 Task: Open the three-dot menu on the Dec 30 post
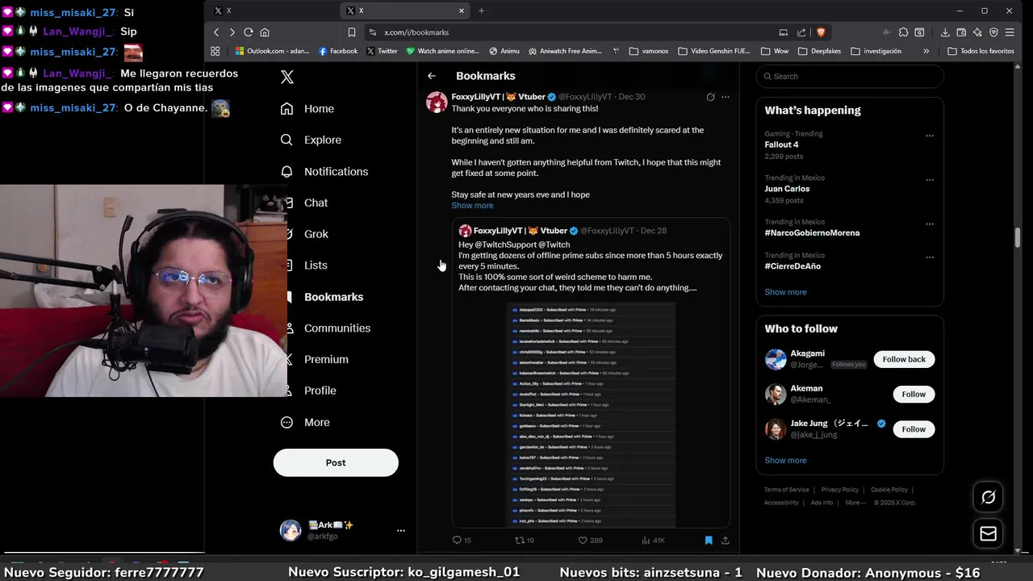click(x=726, y=97)
